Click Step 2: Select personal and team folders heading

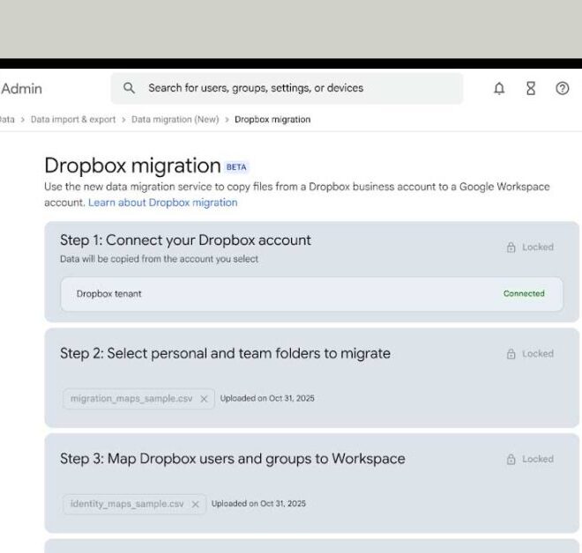click(225, 354)
